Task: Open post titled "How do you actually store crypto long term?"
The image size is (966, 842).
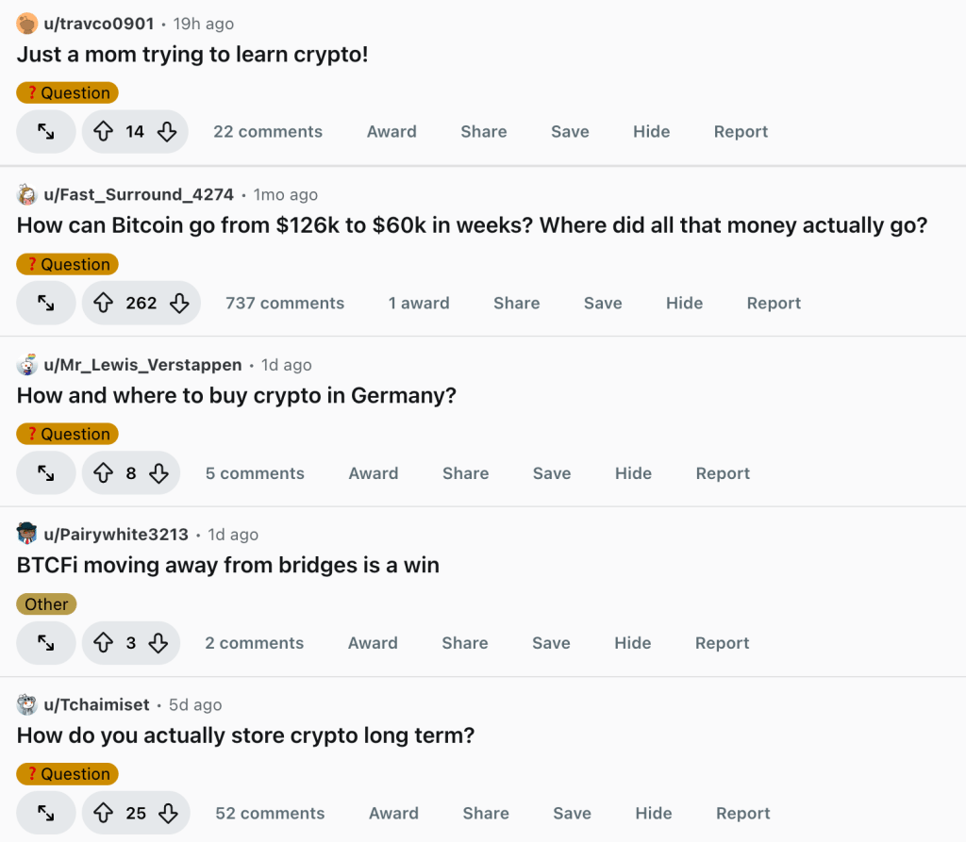Action: click(x=245, y=735)
